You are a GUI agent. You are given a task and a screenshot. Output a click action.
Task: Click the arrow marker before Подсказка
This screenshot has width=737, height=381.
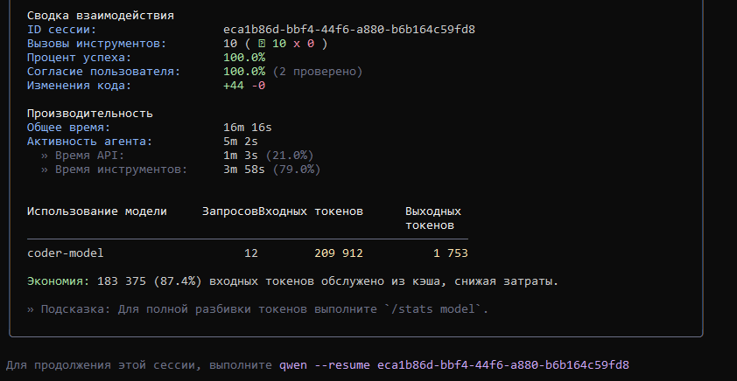(31, 310)
